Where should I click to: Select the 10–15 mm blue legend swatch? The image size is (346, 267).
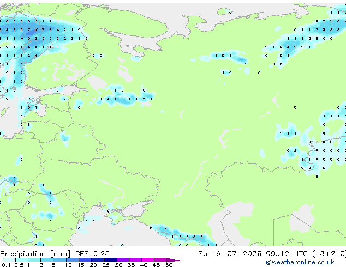73,260
